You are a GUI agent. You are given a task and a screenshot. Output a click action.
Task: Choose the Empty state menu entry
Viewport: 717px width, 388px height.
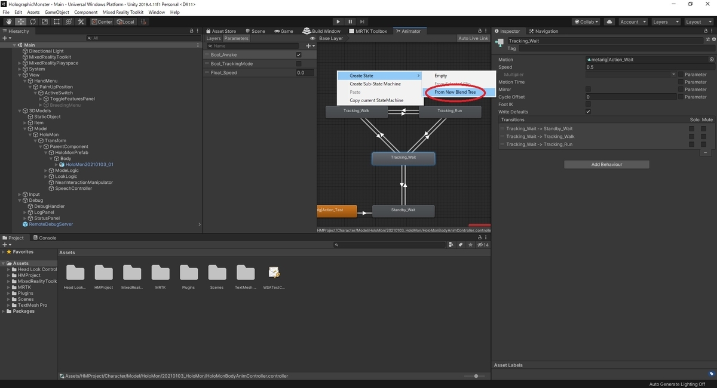pos(440,76)
